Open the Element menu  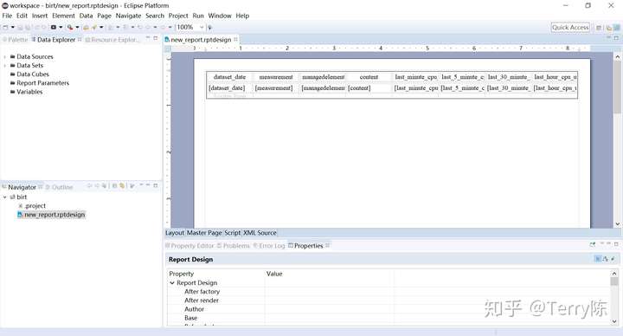(x=63, y=16)
